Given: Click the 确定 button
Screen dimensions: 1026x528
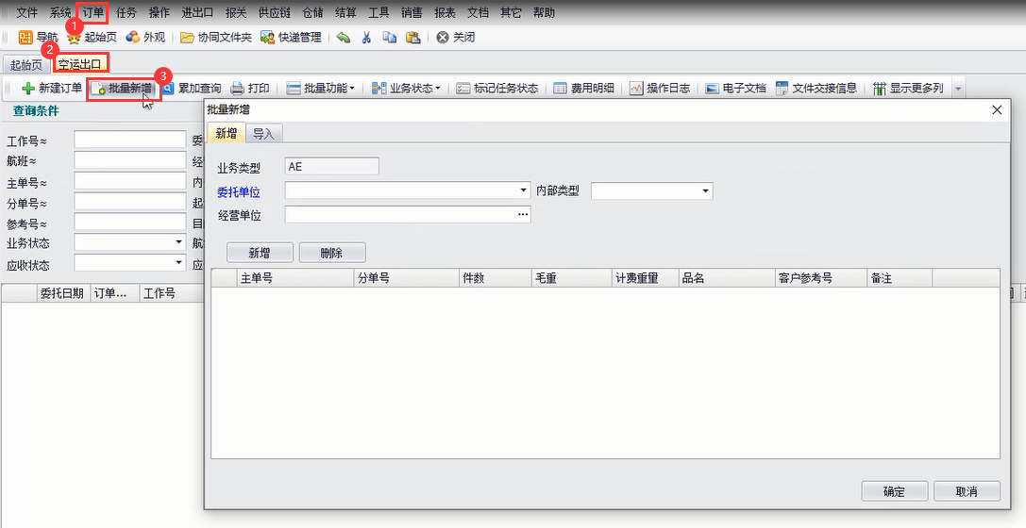Looking at the screenshot, I should [894, 491].
